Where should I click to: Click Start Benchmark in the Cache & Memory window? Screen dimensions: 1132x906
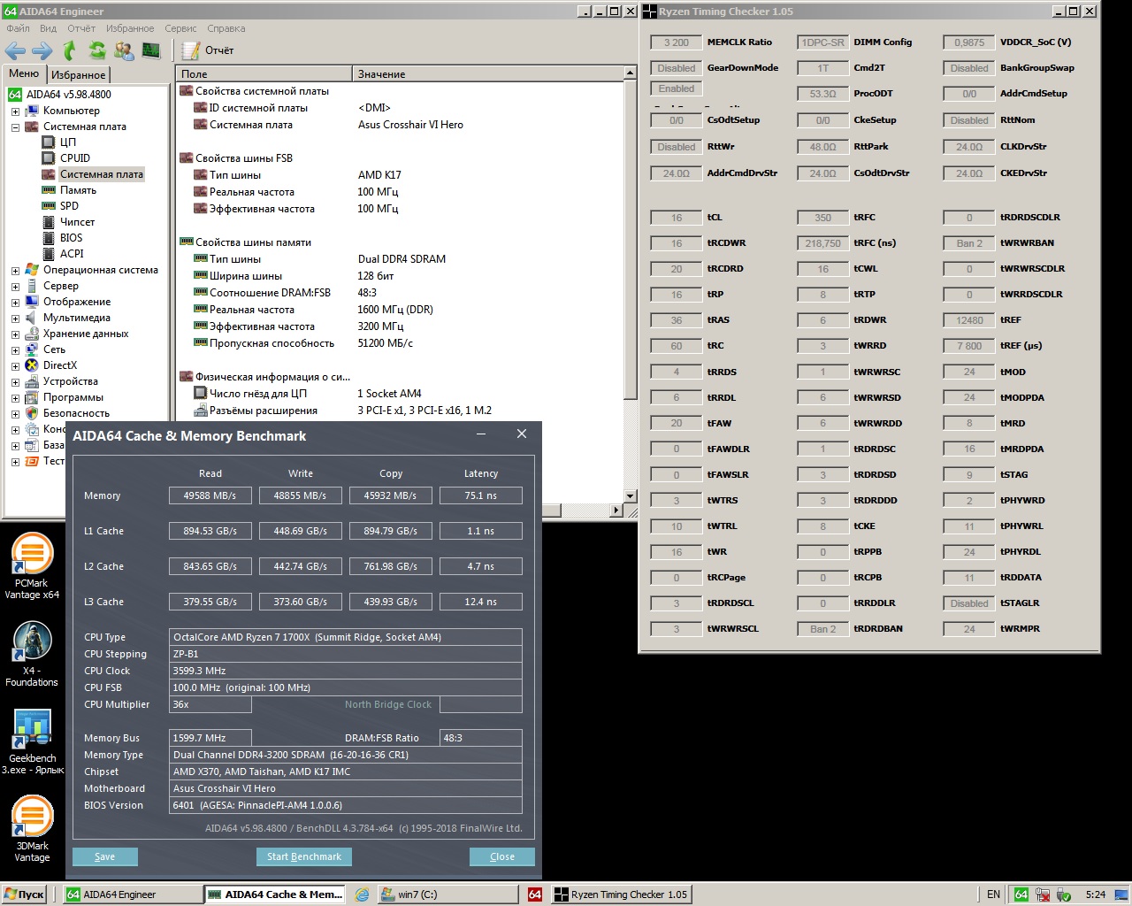point(304,856)
